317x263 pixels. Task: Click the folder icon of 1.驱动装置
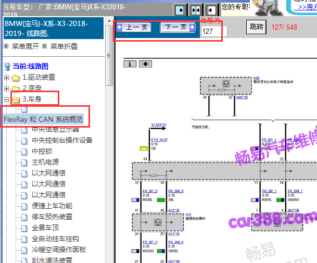pos(16,78)
